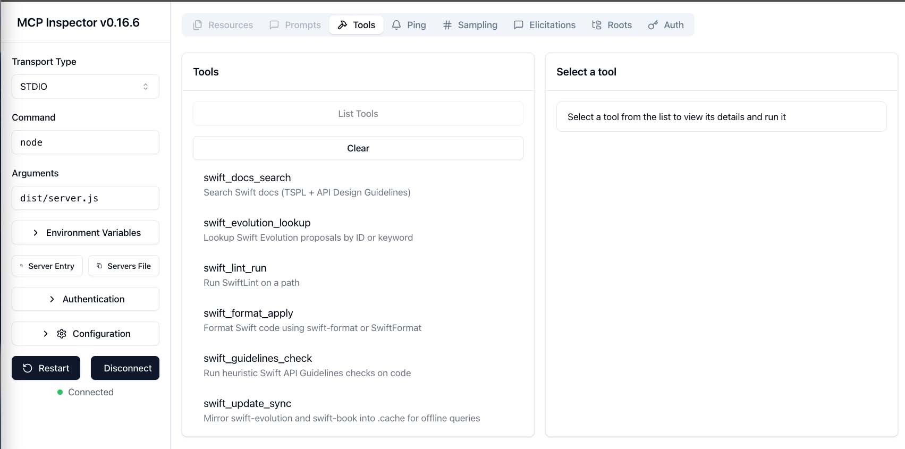The height and width of the screenshot is (449, 905).
Task: Click the Command input field containing node
Action: (85, 142)
